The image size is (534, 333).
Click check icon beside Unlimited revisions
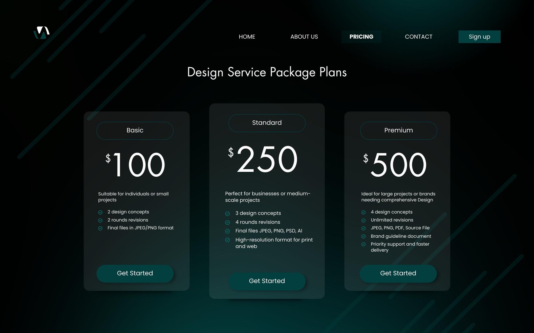pos(363,220)
